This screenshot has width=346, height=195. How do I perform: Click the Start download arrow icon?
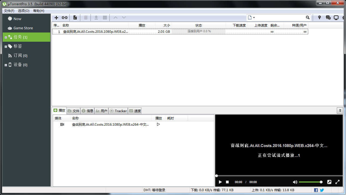click(96, 18)
